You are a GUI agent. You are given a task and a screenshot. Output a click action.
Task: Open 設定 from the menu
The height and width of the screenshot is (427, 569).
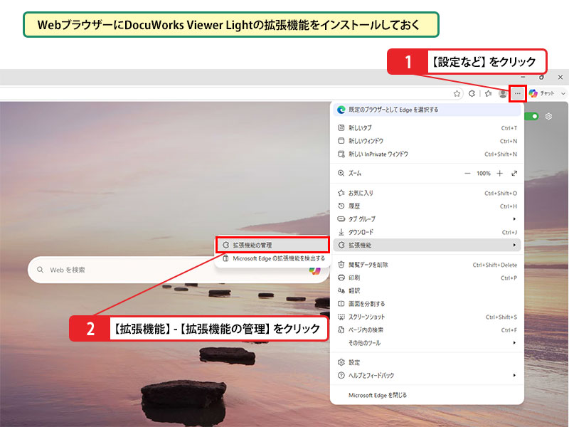427,362
